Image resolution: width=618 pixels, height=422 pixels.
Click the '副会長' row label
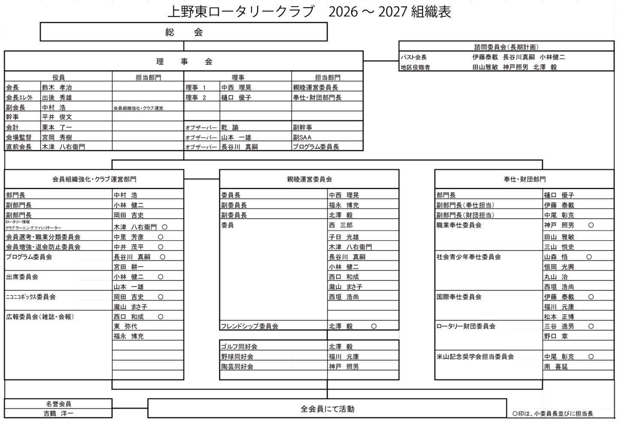click(x=15, y=108)
